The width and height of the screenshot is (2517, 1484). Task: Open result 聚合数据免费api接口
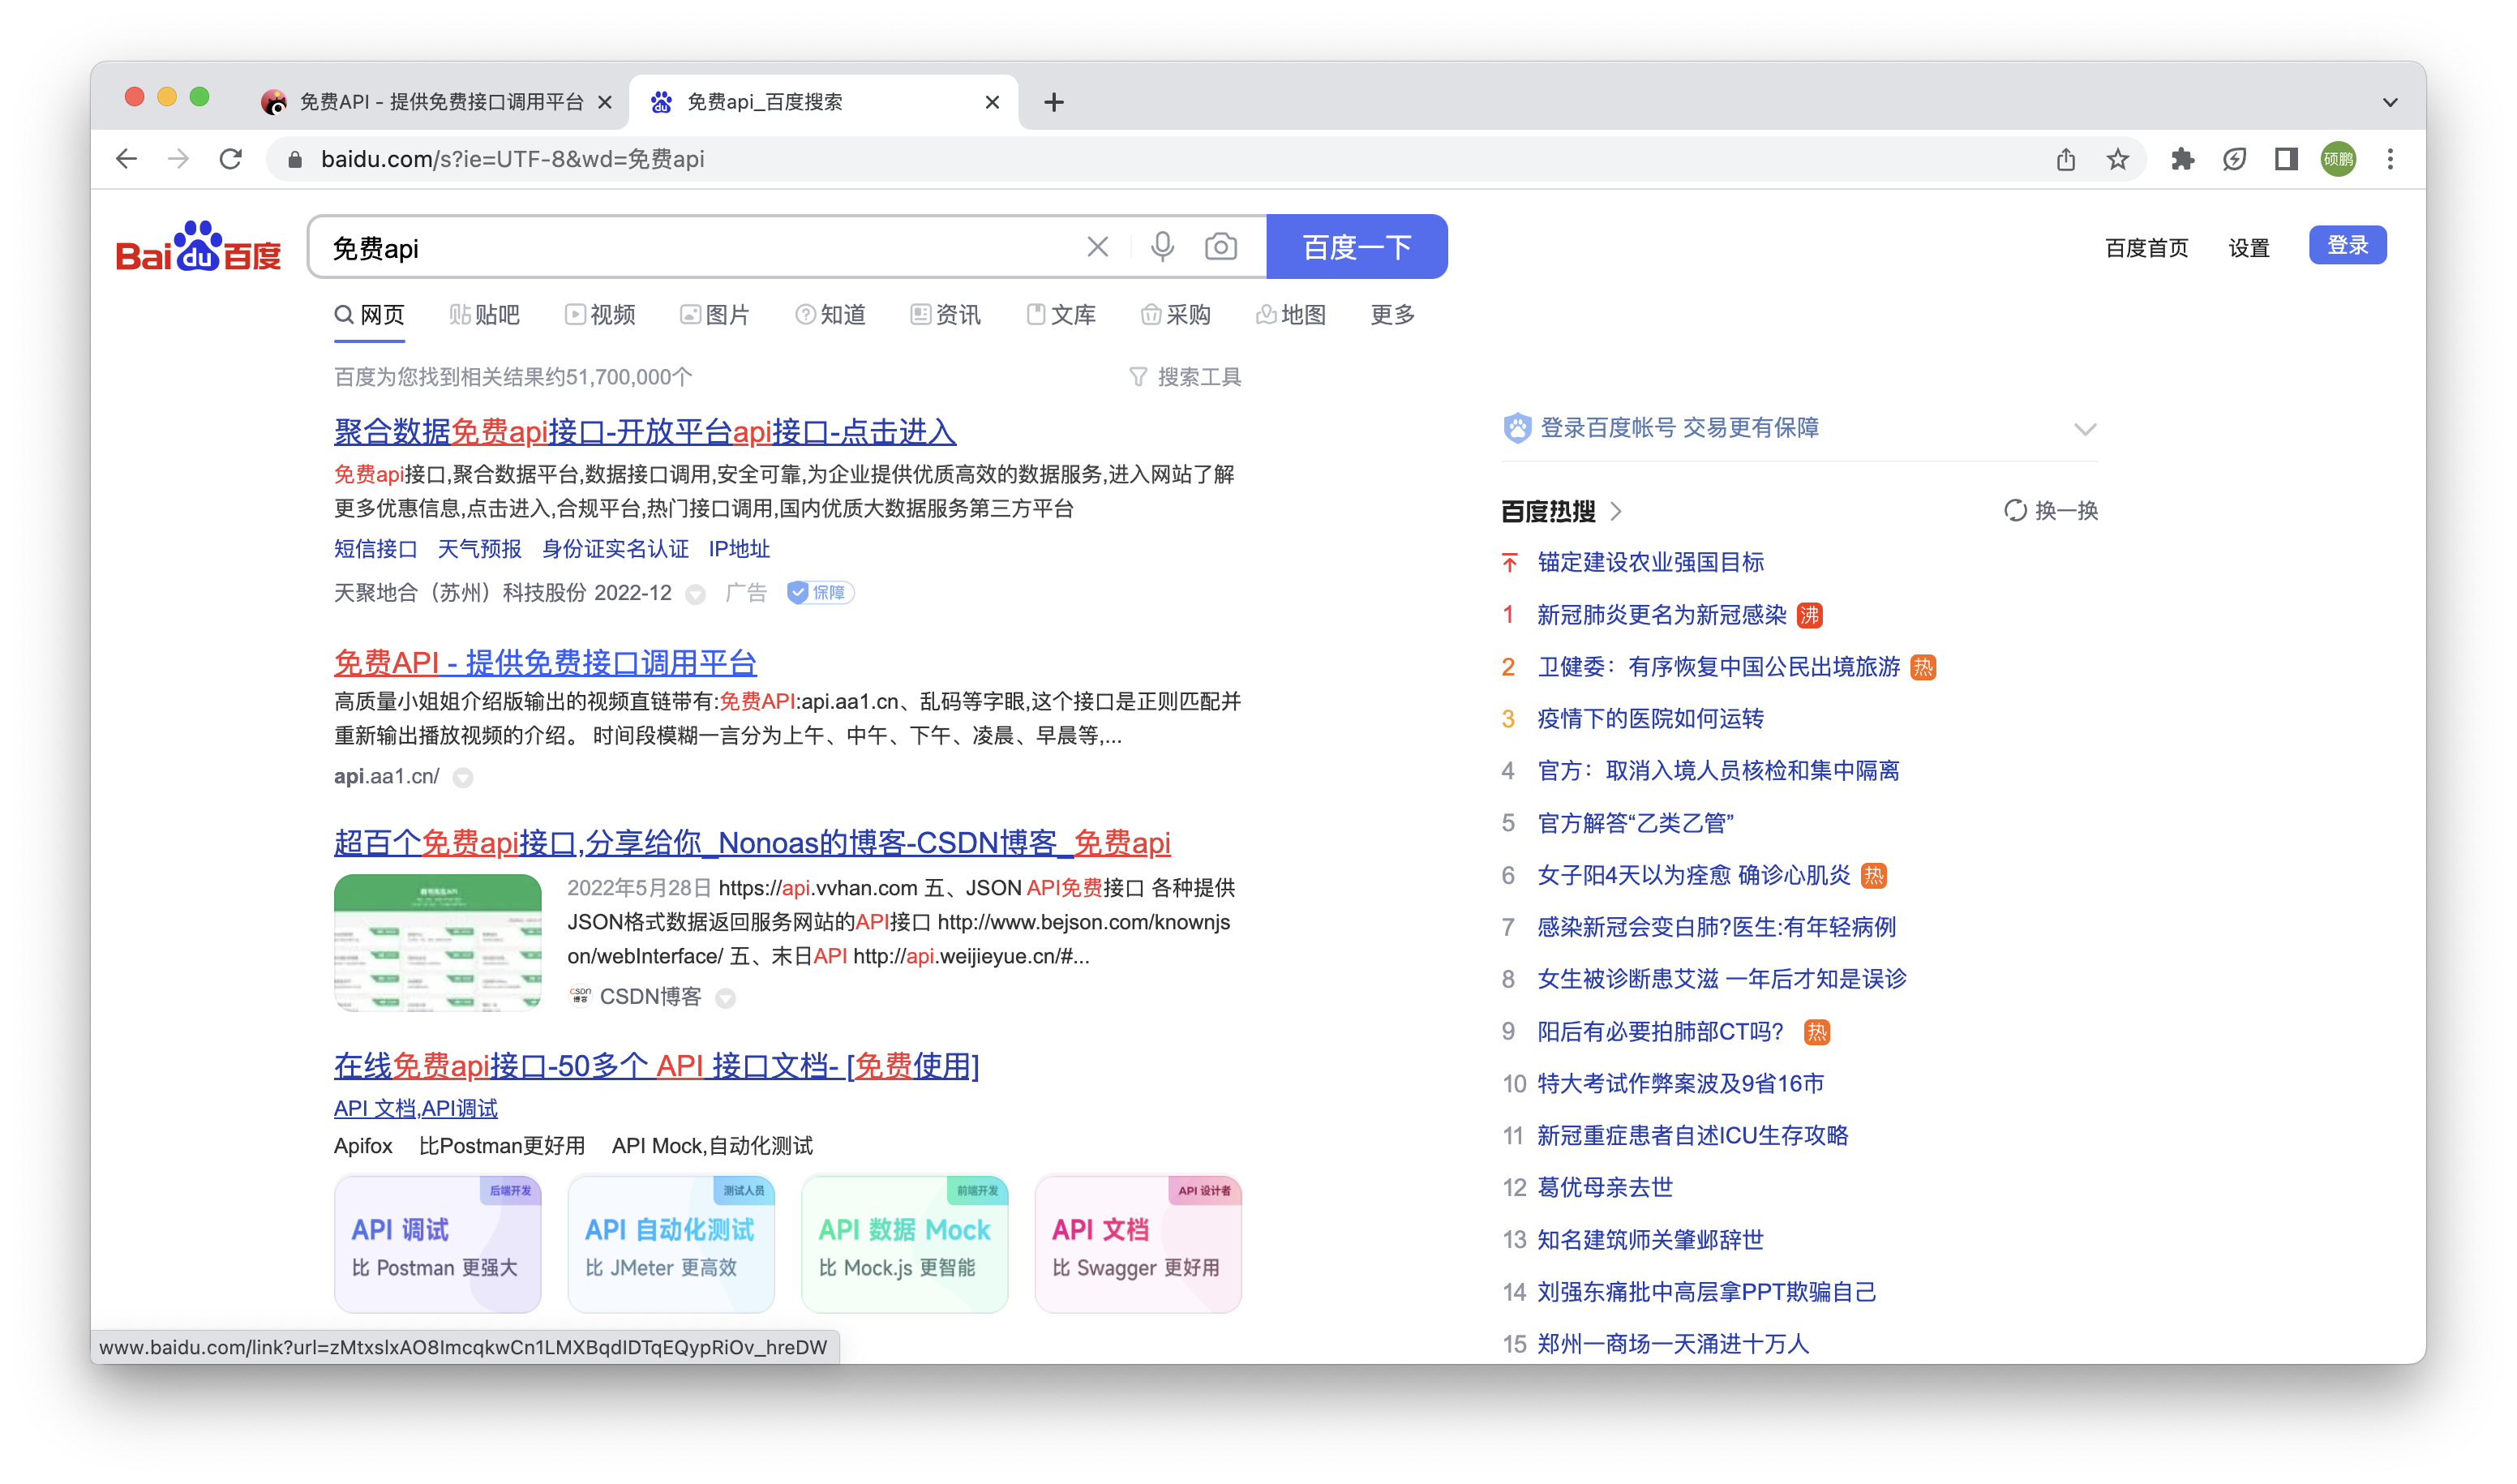pos(645,432)
